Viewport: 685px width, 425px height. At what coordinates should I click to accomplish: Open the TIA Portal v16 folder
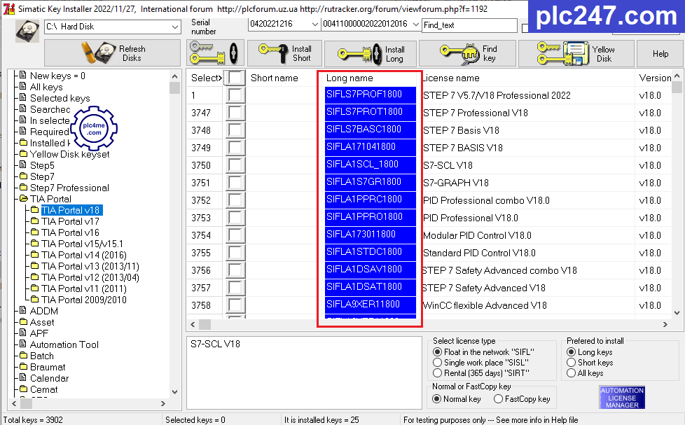[70, 232]
